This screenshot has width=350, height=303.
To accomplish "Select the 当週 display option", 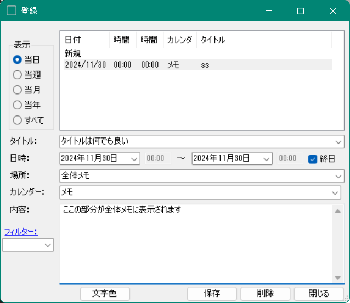I will pos(18,75).
